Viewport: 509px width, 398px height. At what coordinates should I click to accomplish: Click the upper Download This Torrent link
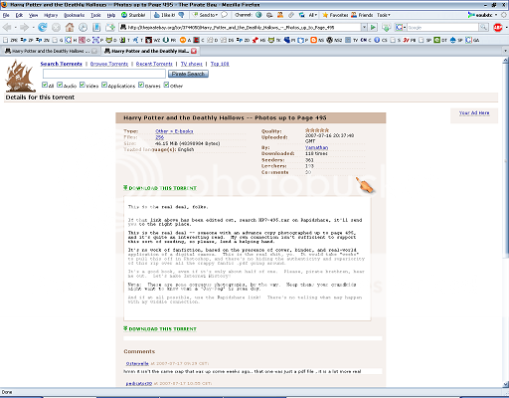(x=160, y=188)
